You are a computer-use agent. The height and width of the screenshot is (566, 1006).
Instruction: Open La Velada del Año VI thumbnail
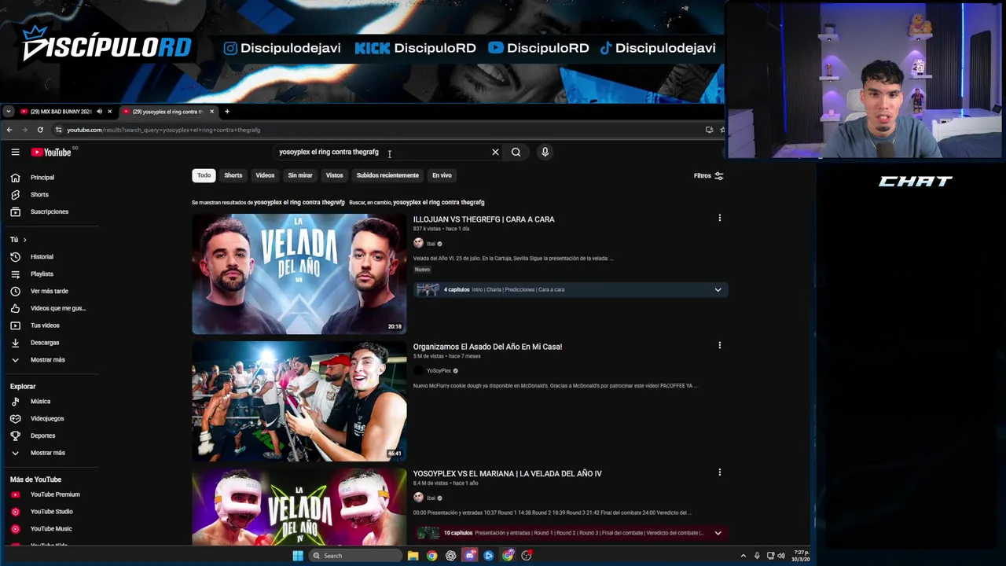coord(299,274)
